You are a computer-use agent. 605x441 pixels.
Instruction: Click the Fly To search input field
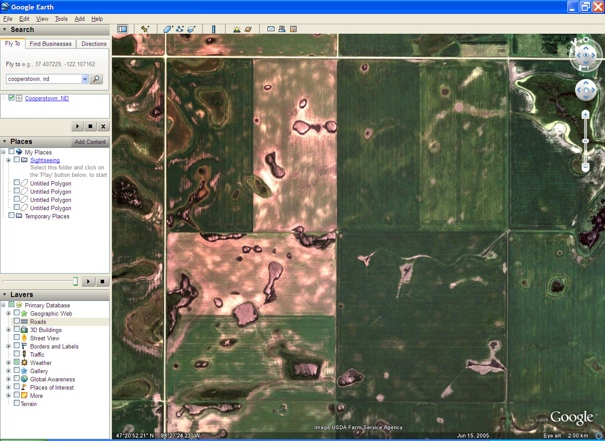coord(44,79)
